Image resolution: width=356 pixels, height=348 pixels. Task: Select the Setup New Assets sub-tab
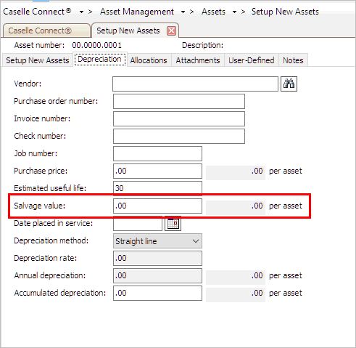pyautogui.click(x=38, y=60)
